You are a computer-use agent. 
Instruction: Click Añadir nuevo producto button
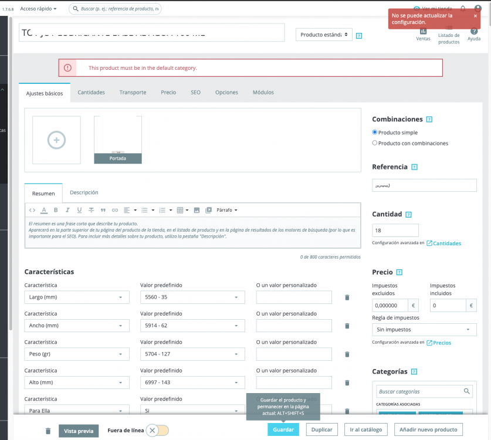[x=428, y=429]
